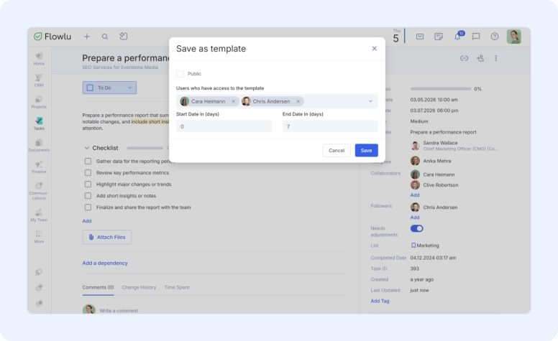Close the Save as template dialog

click(375, 48)
